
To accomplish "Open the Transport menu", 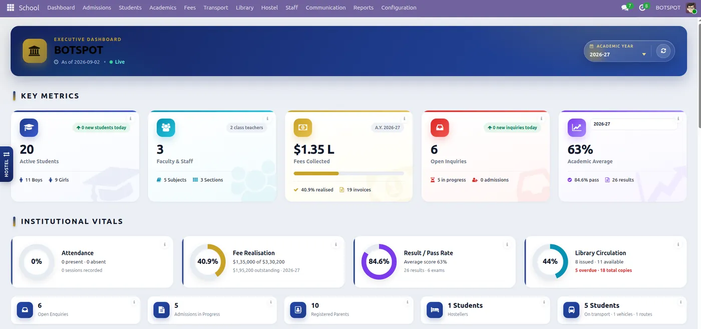I will (216, 8).
